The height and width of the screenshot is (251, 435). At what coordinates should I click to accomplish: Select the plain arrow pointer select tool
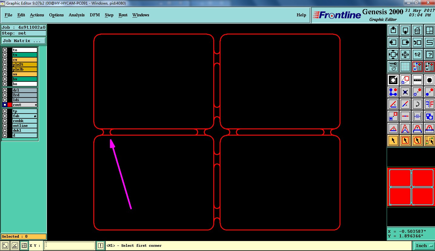pos(393,140)
